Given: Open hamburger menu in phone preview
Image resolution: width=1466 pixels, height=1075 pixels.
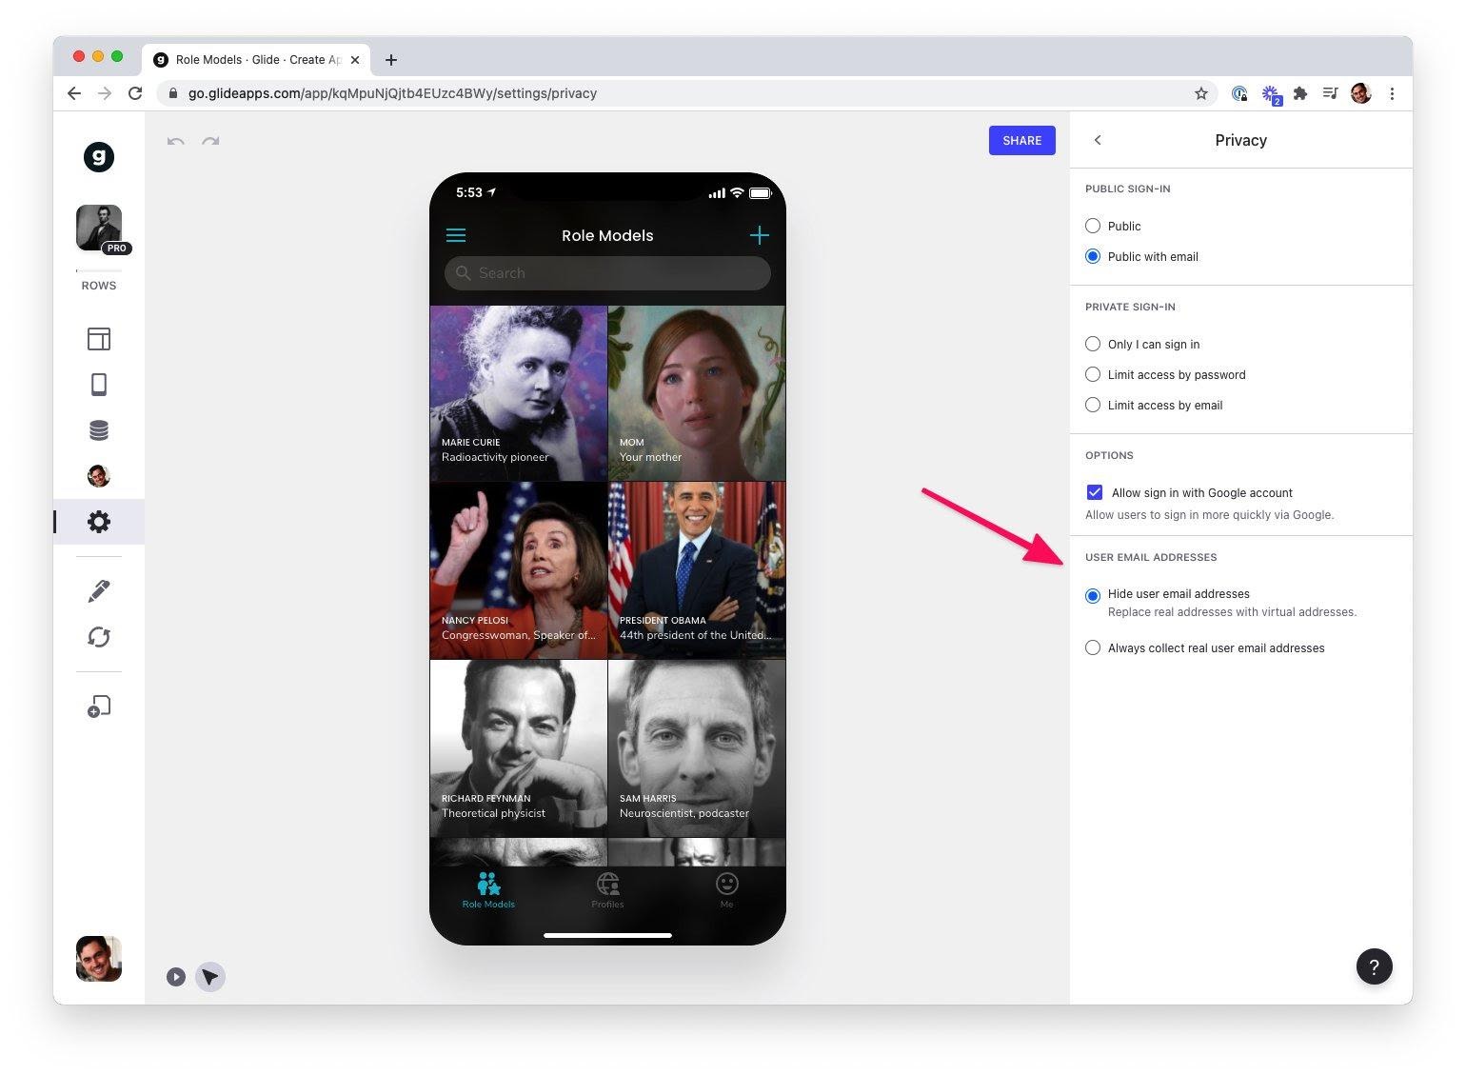Looking at the screenshot, I should coord(456,235).
